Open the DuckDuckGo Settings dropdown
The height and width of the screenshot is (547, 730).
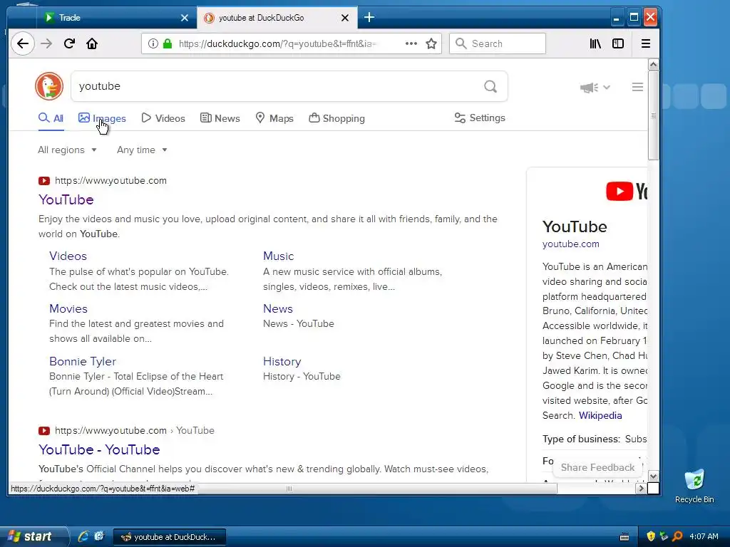coord(480,118)
